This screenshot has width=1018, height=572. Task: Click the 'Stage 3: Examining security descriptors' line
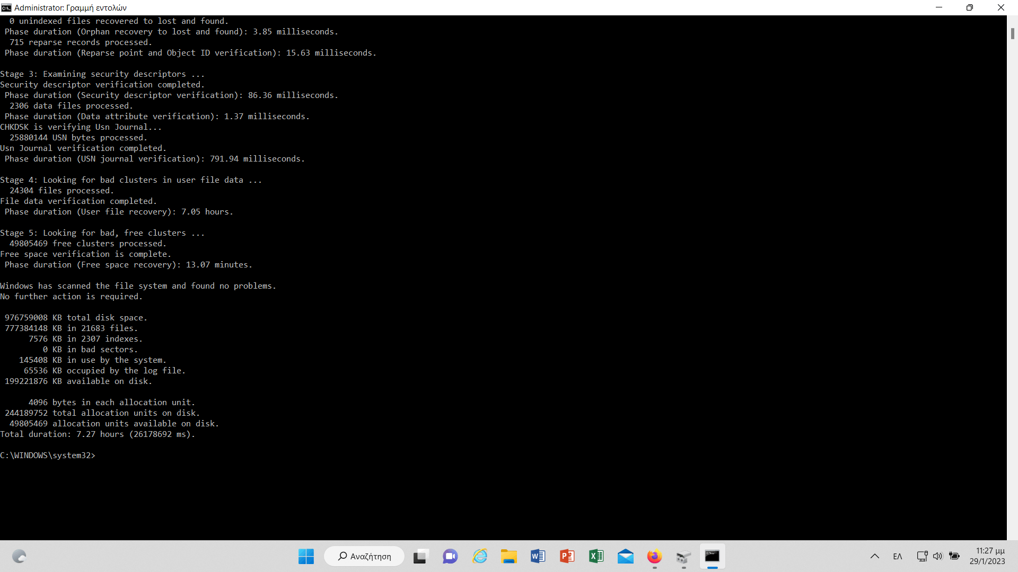coord(102,74)
